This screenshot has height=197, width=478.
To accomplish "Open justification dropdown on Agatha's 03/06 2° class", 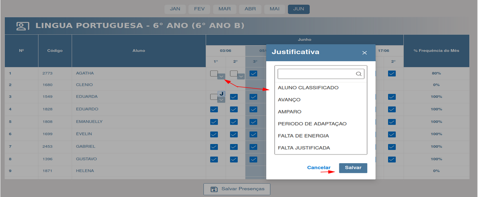I will [241, 76].
